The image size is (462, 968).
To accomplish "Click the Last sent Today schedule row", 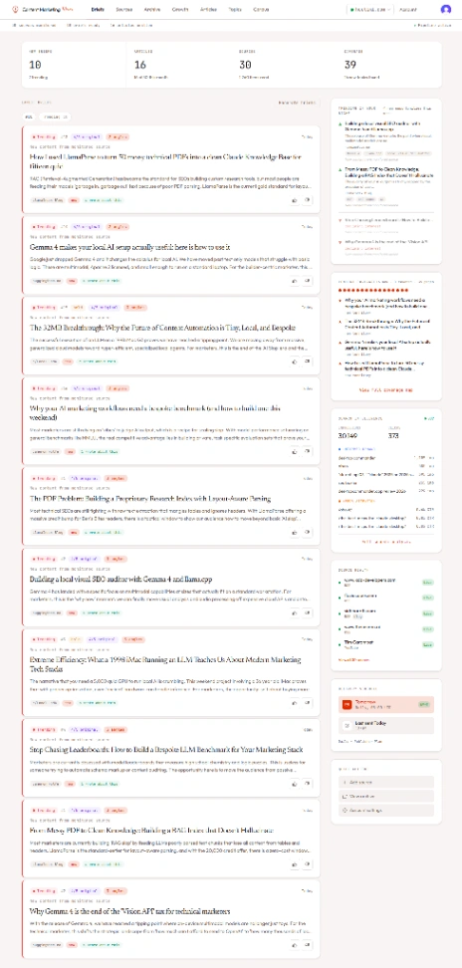I will [386, 725].
